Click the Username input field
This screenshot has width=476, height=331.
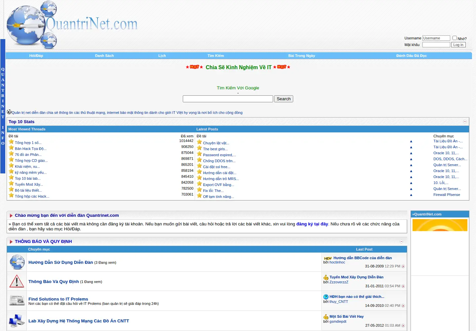pyautogui.click(x=436, y=38)
